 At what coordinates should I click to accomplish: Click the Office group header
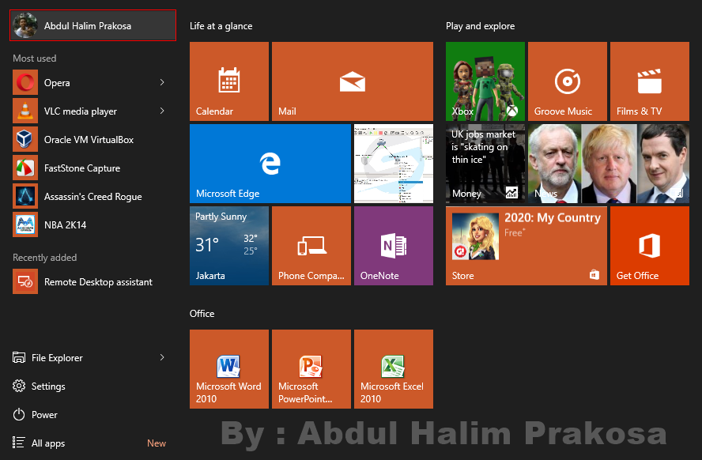202,314
